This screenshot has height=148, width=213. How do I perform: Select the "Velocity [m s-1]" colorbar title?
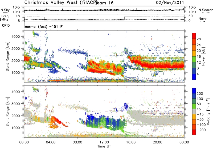208,111
